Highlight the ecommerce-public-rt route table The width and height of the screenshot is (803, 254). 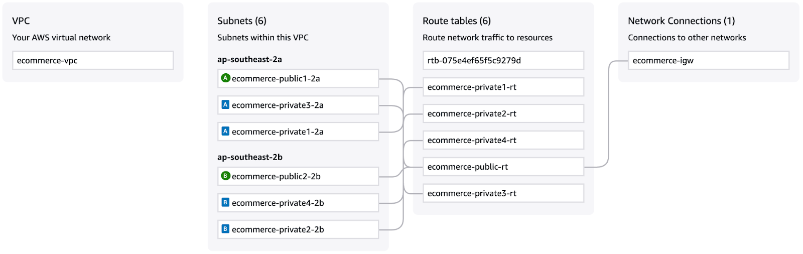pyautogui.click(x=503, y=167)
